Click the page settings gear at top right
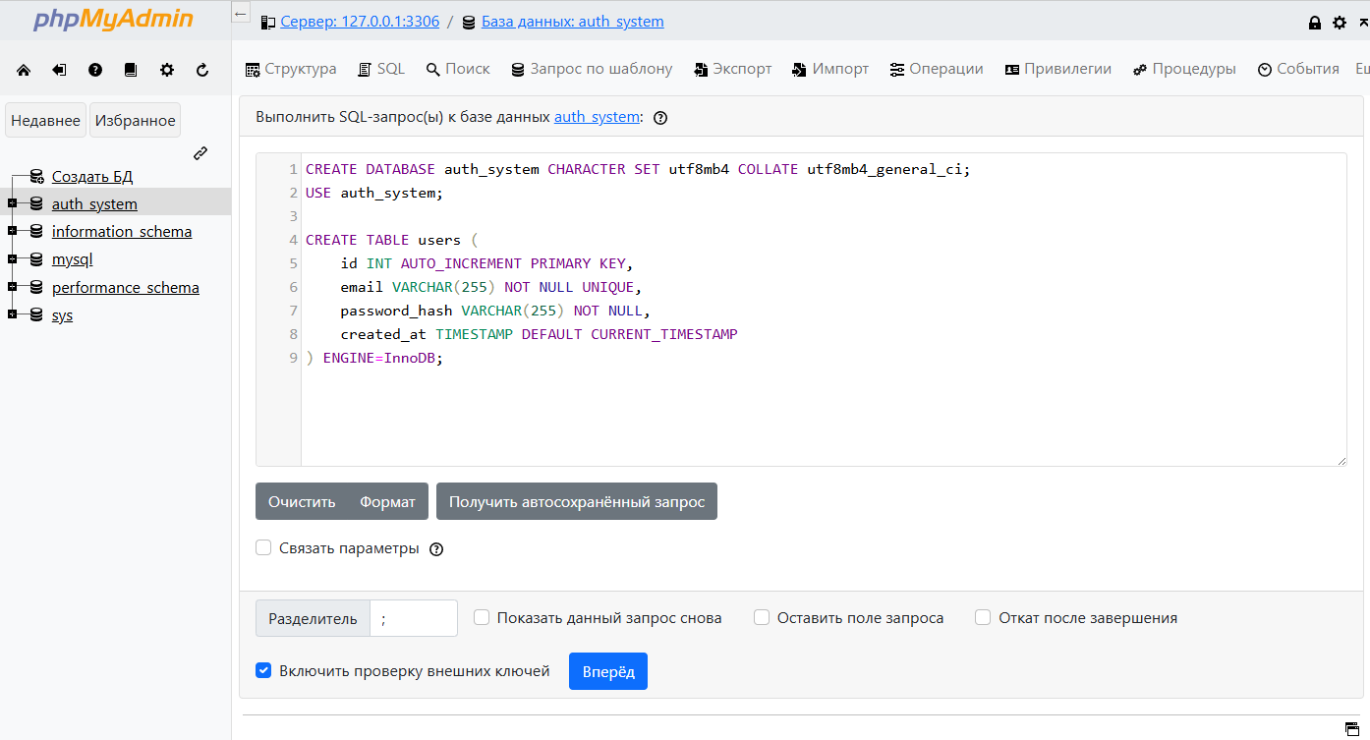 tap(1340, 23)
